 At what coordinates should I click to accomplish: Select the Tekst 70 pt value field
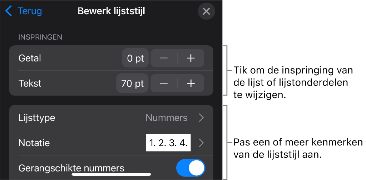[132, 84]
